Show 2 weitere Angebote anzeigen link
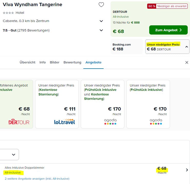 pos(37,179)
